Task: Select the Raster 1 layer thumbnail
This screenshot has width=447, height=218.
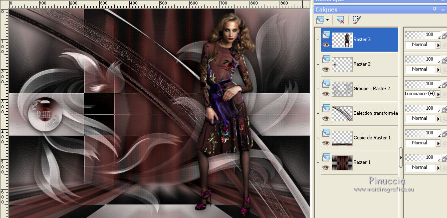Action: [342, 162]
